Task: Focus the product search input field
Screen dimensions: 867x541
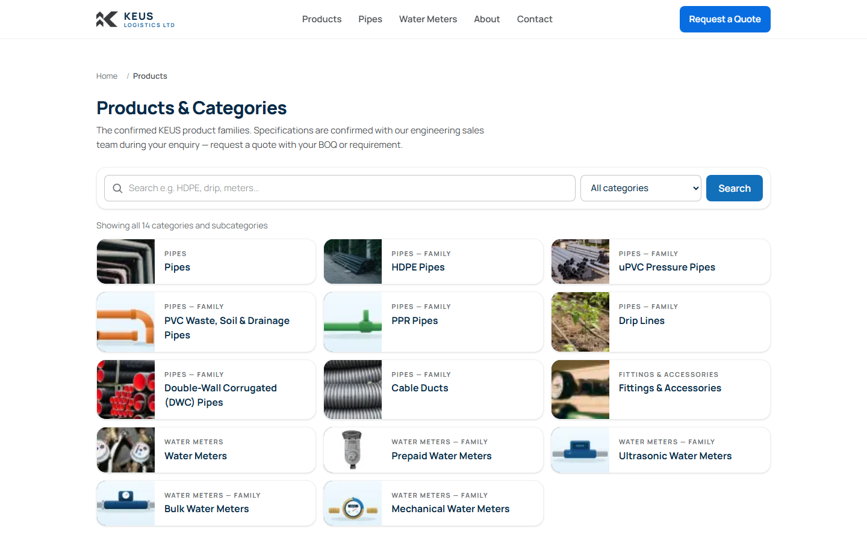Action: point(340,188)
